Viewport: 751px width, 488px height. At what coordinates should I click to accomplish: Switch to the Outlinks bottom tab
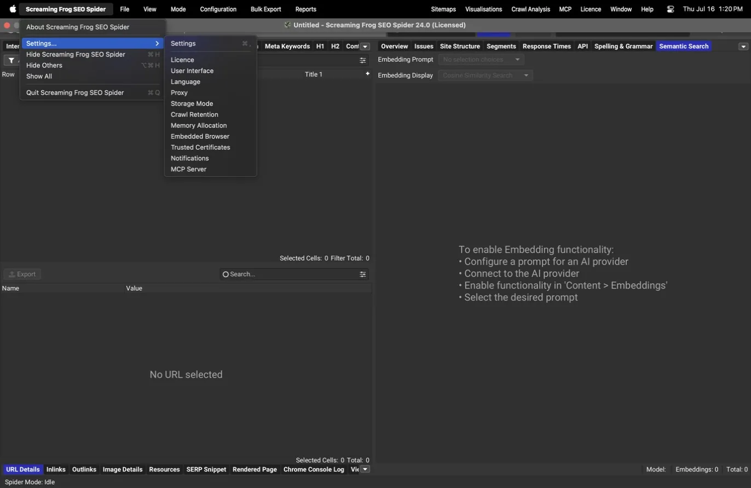click(x=84, y=469)
